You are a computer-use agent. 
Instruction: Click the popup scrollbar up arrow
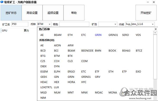tap(155, 33)
